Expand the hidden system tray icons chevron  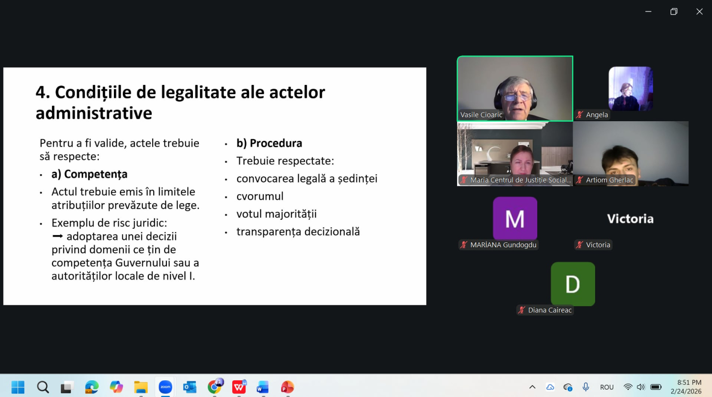[532, 387]
